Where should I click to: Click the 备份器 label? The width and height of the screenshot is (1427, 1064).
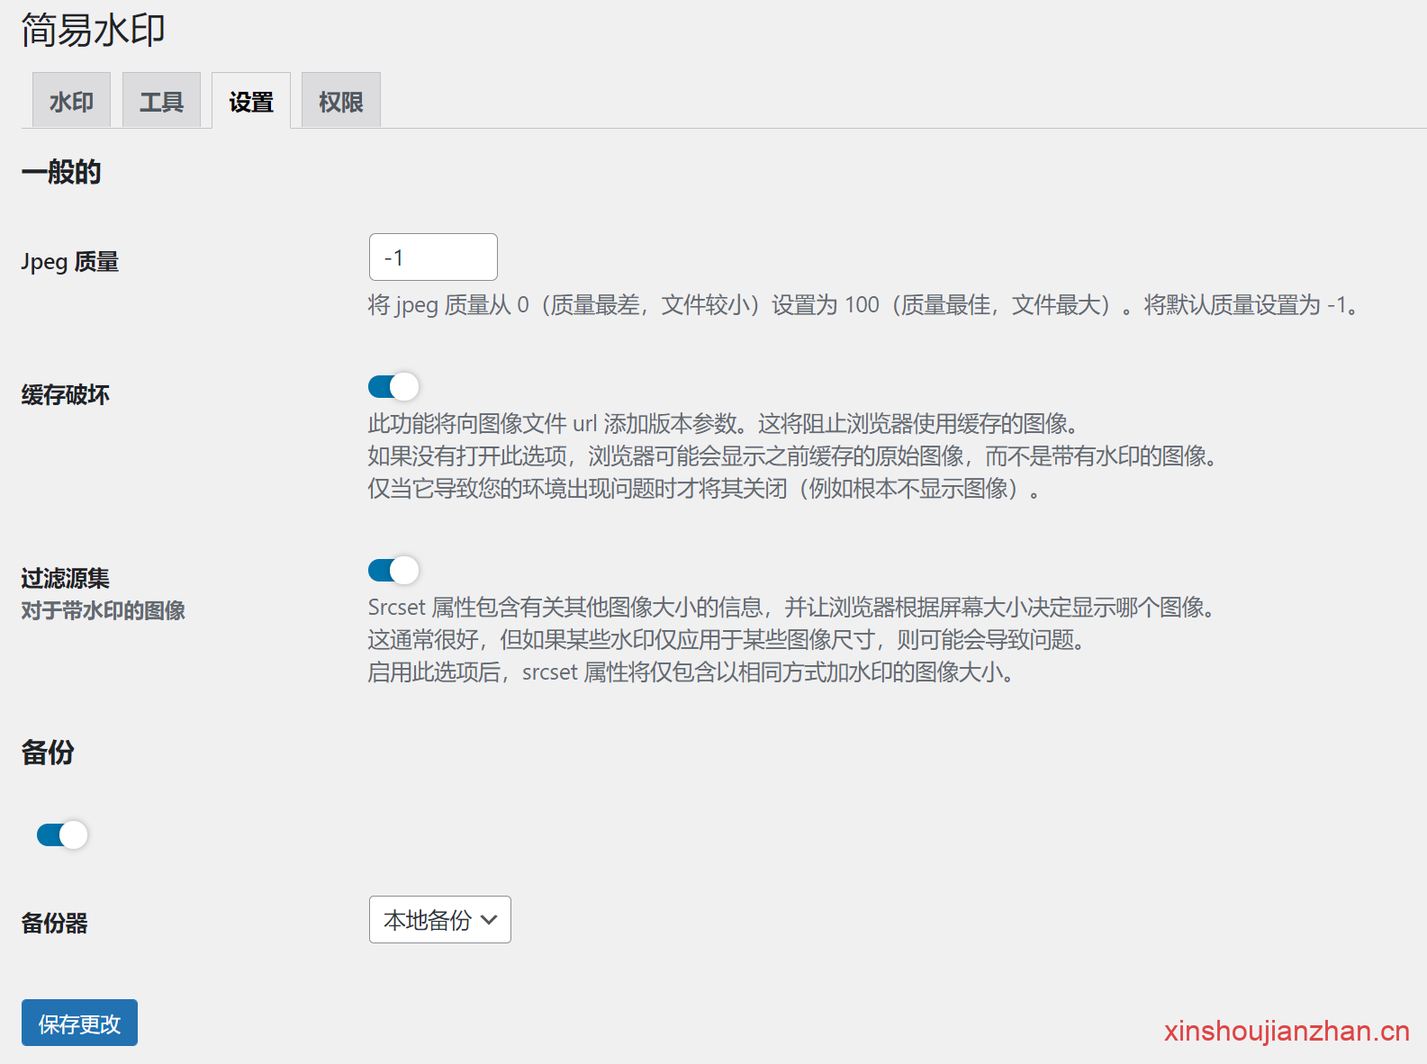[x=55, y=923]
